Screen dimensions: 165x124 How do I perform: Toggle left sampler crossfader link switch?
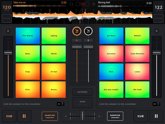pyautogui.click(x=61, y=104)
